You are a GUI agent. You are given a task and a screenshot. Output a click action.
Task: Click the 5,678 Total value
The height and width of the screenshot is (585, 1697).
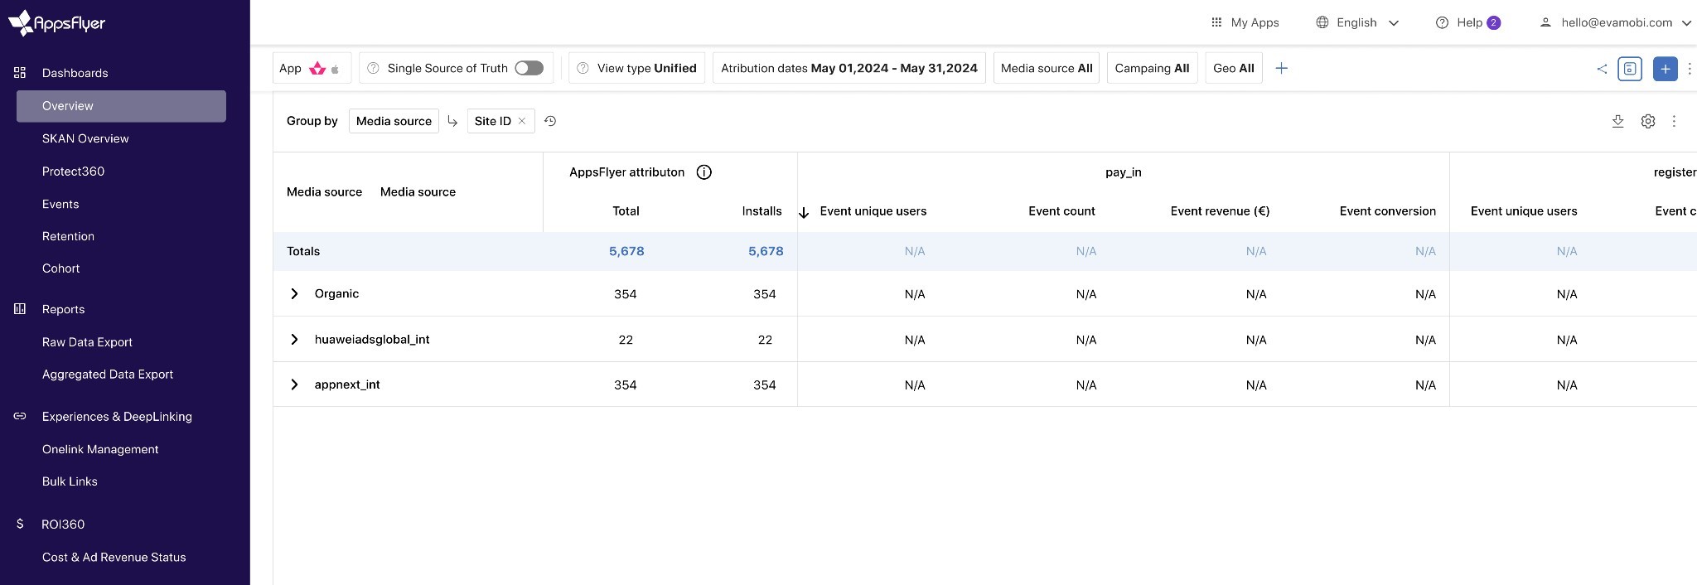click(x=626, y=251)
